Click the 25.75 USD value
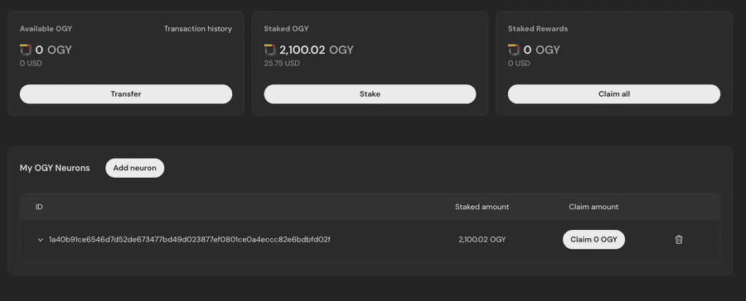The width and height of the screenshot is (746, 301). pos(282,63)
